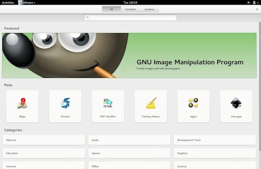Click the Tomboy Notes label text
Screen dimensions: 261x169
[151, 116]
